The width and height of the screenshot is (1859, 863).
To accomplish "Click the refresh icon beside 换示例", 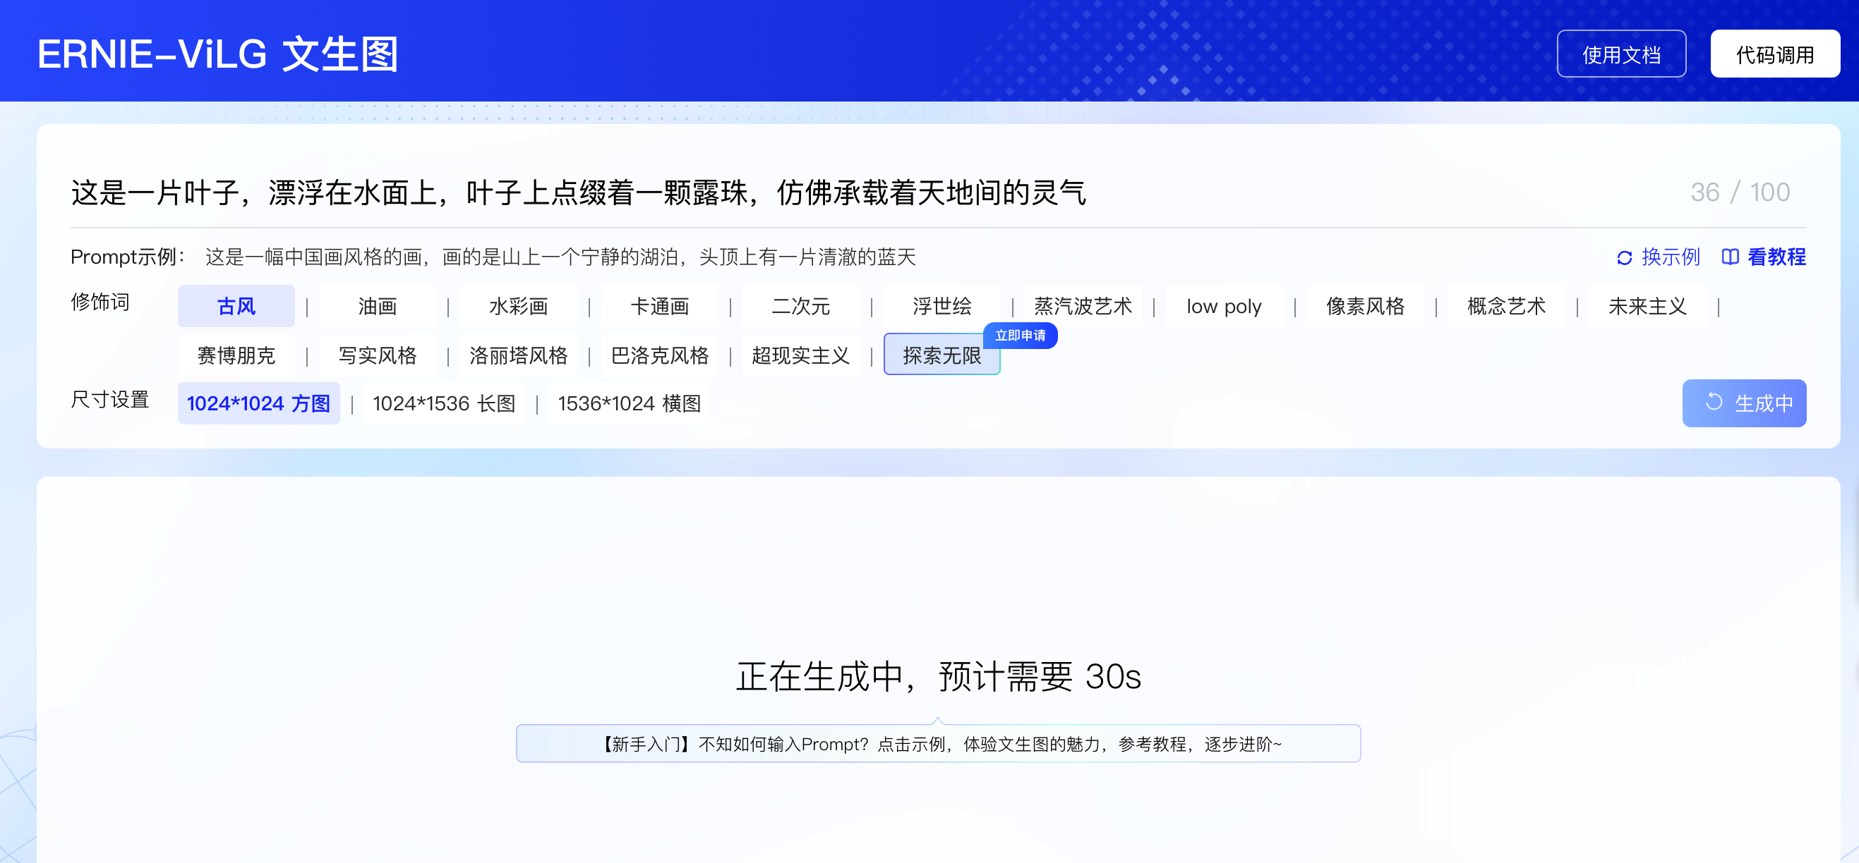I will coord(1624,257).
